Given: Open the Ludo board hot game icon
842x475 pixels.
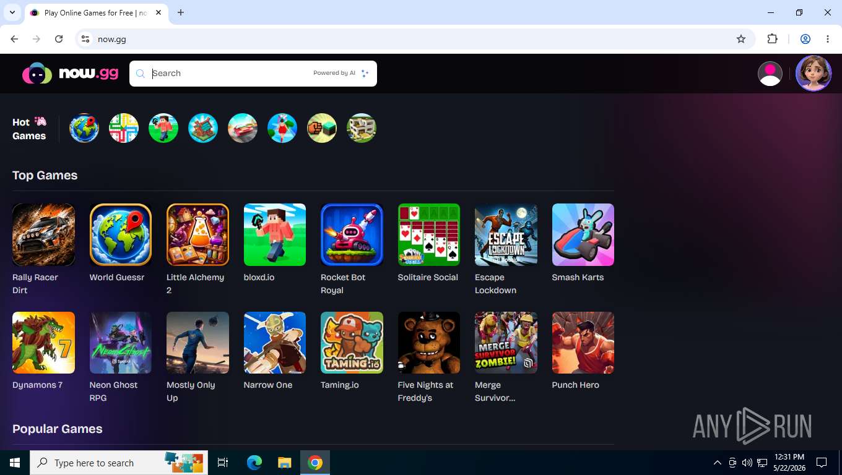Looking at the screenshot, I should point(124,128).
